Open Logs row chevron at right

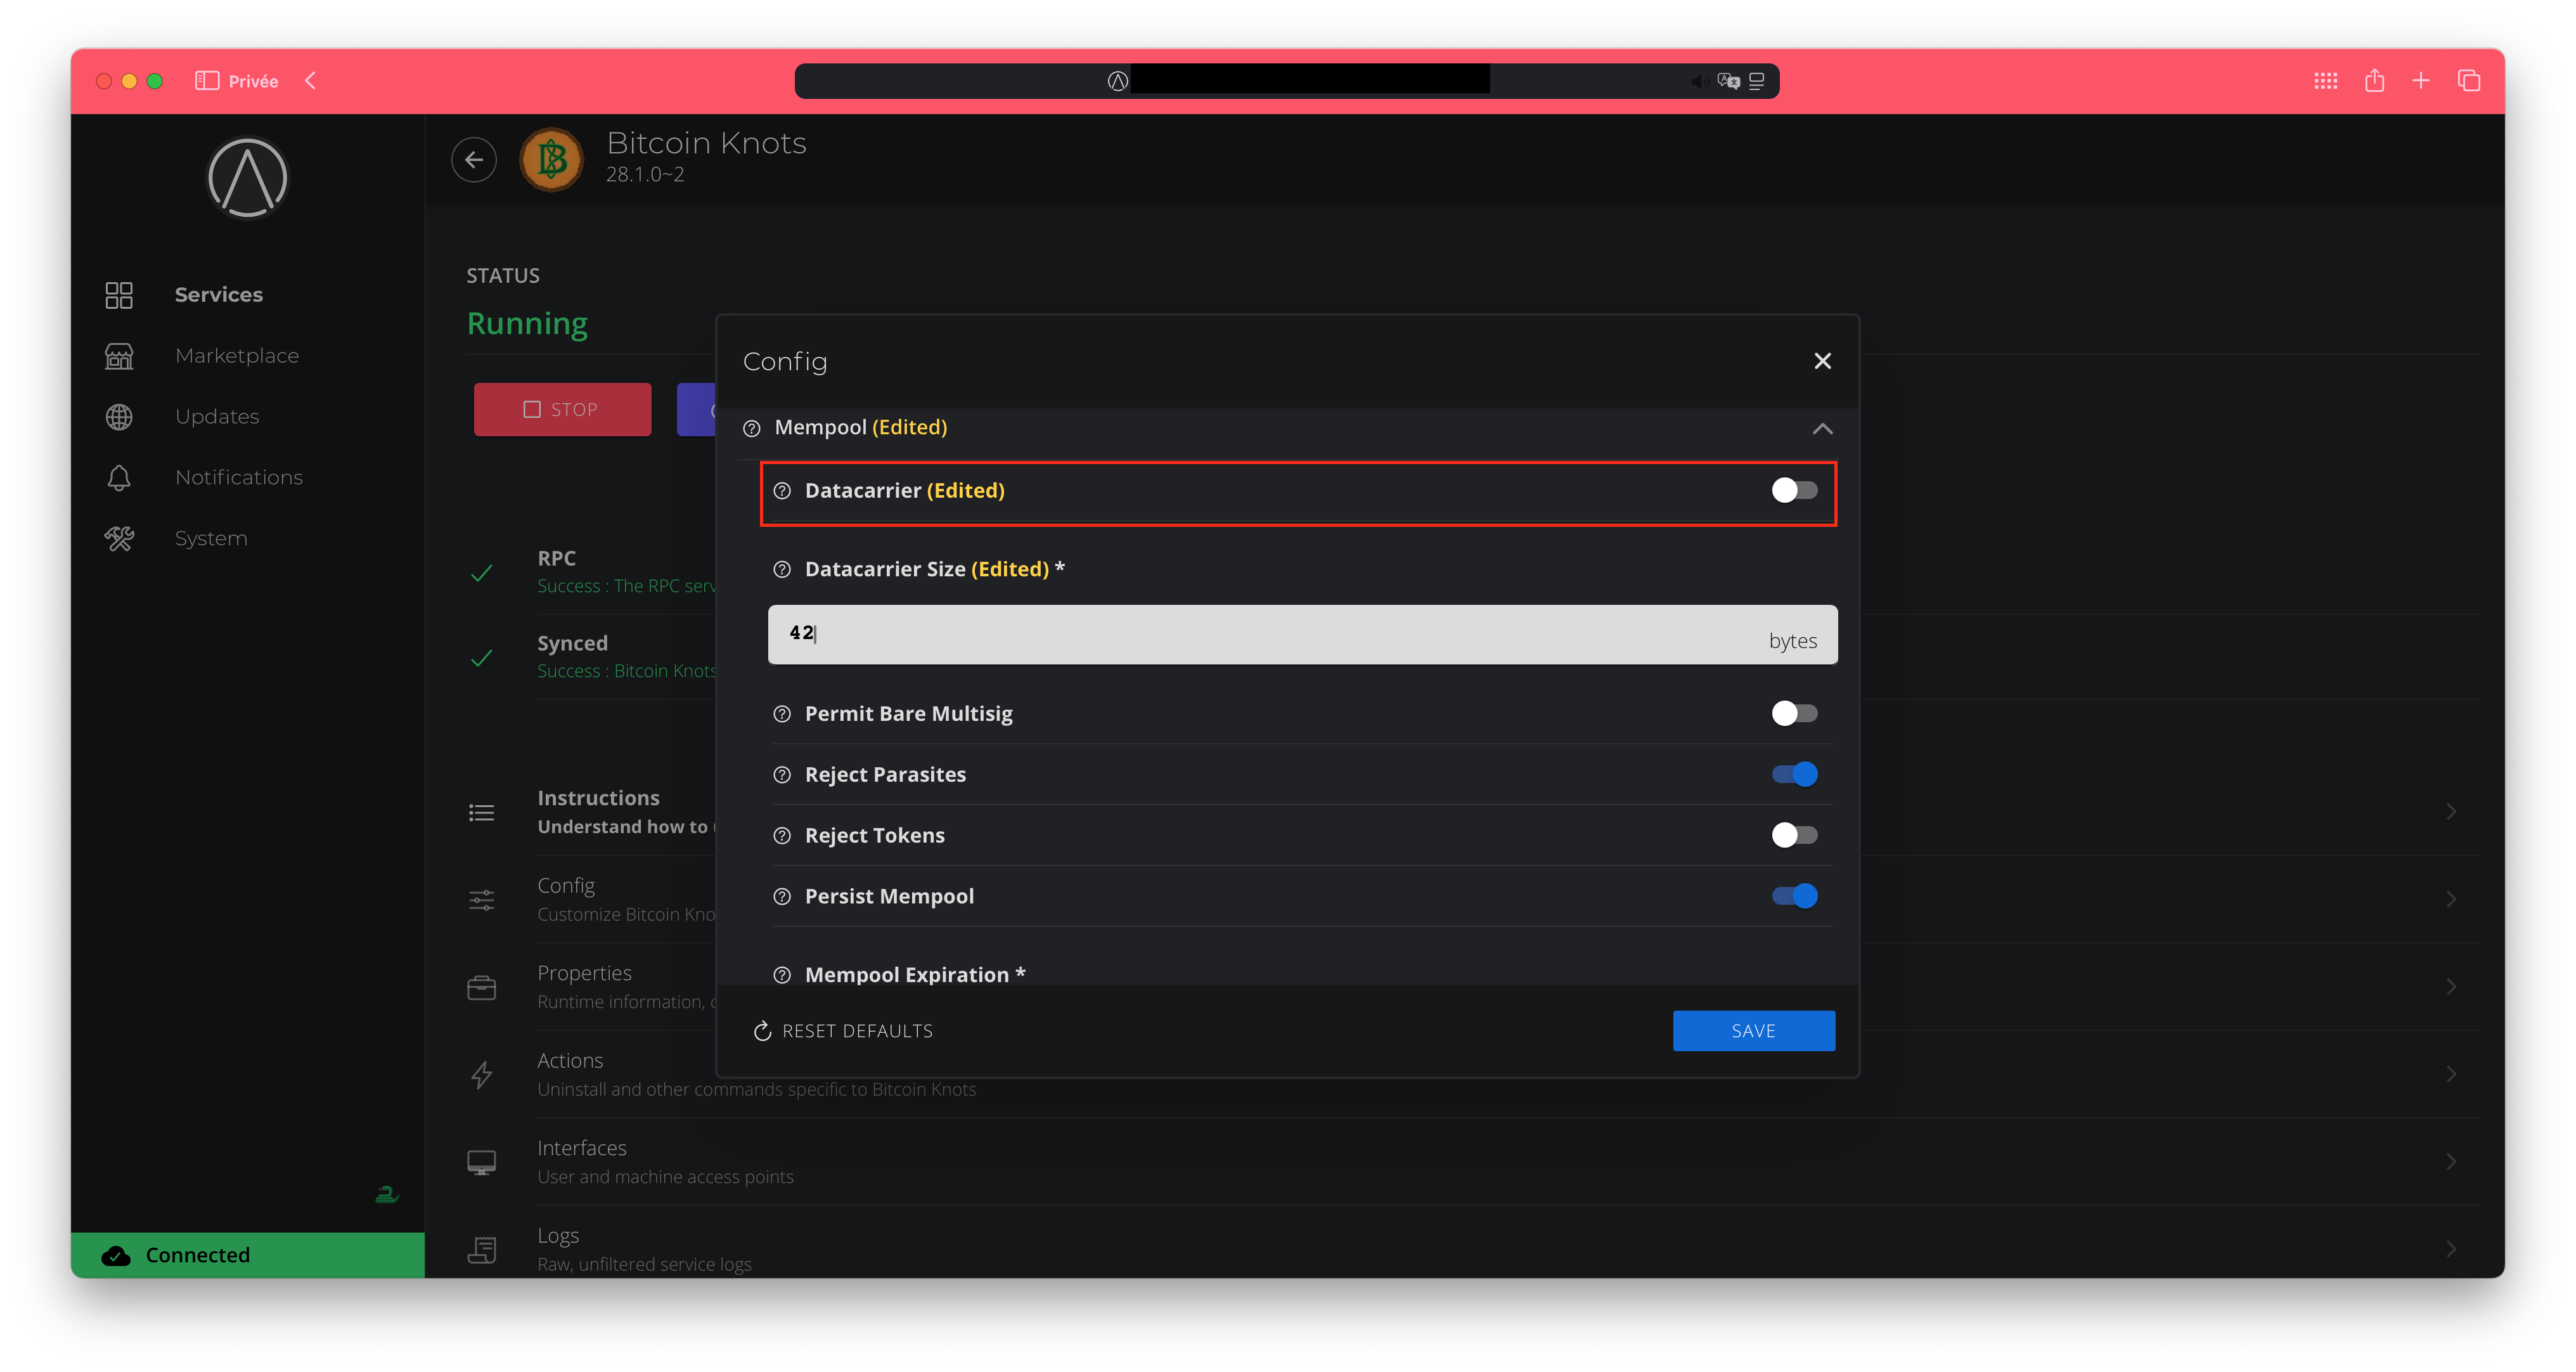[2451, 1249]
